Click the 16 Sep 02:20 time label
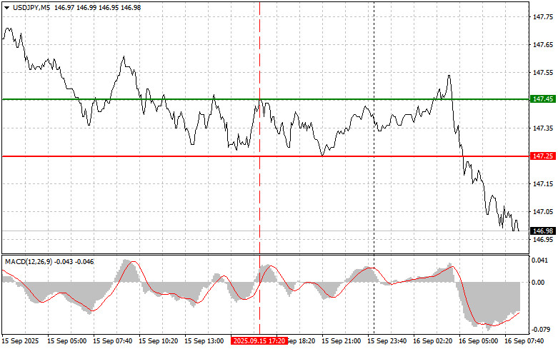Viewport: 558px width, 349px height. (x=433, y=341)
